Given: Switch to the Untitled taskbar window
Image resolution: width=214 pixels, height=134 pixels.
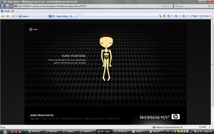Looking at the screenshot, I should 138,131.
